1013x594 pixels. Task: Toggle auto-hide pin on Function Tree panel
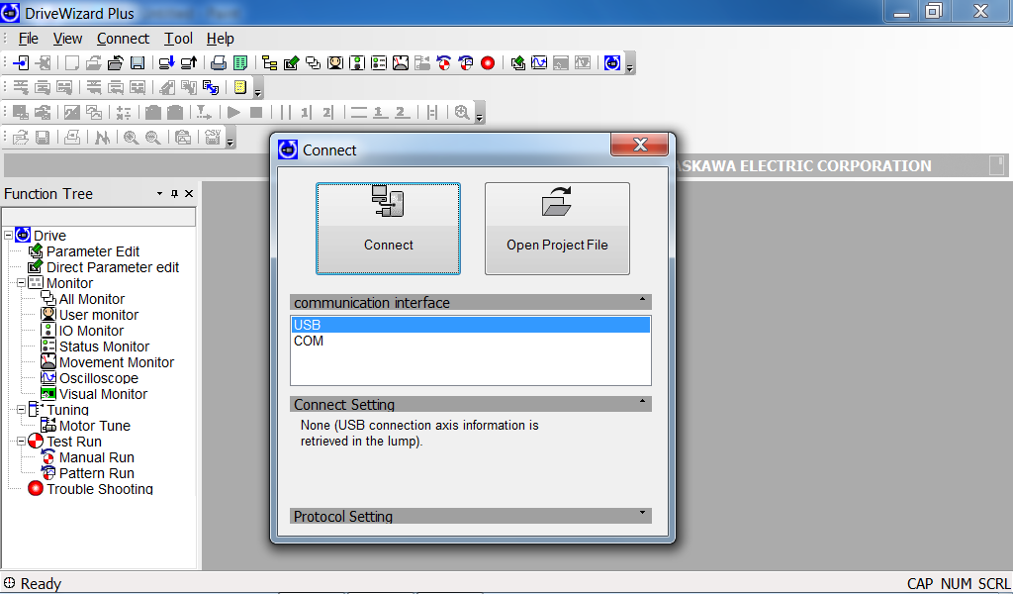(175, 194)
